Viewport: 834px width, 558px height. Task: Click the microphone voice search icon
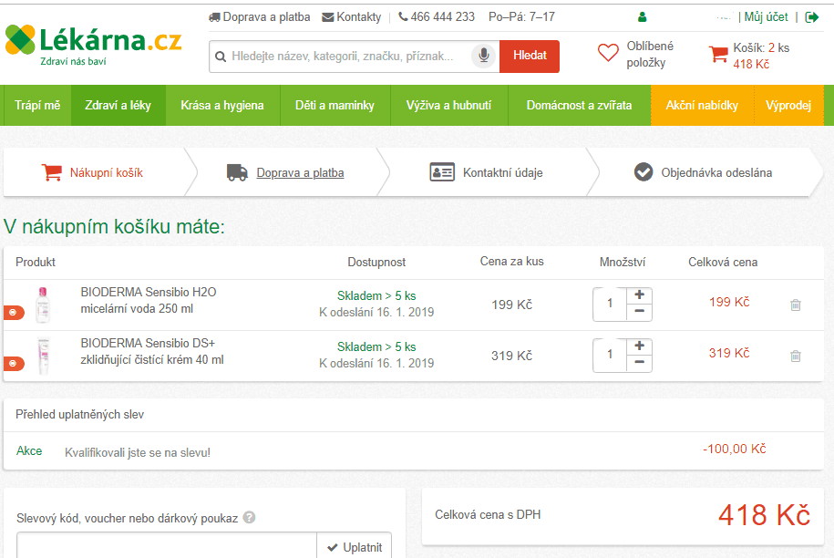pyautogui.click(x=483, y=57)
